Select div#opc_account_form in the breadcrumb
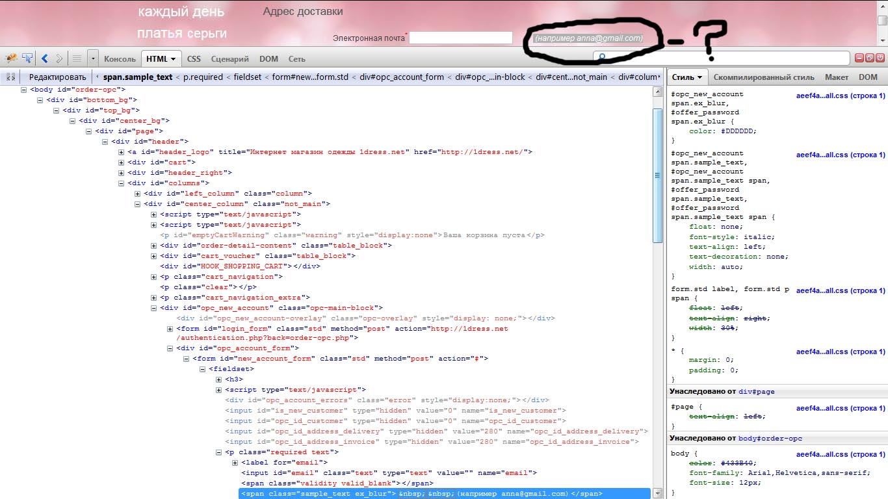Image resolution: width=888 pixels, height=499 pixels. pyautogui.click(x=401, y=77)
